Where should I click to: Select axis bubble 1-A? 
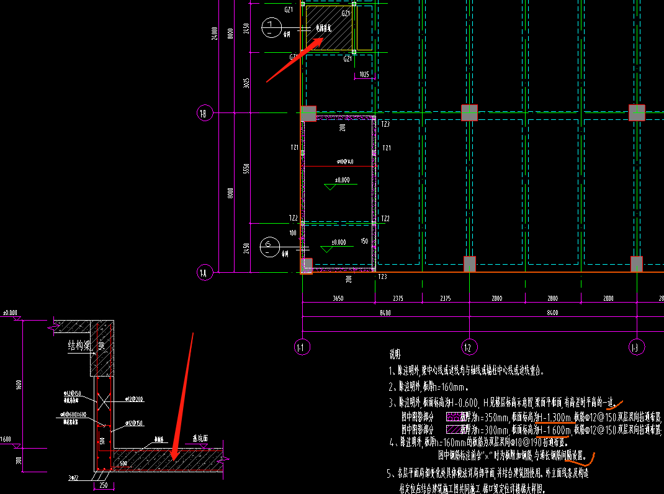click(x=205, y=273)
